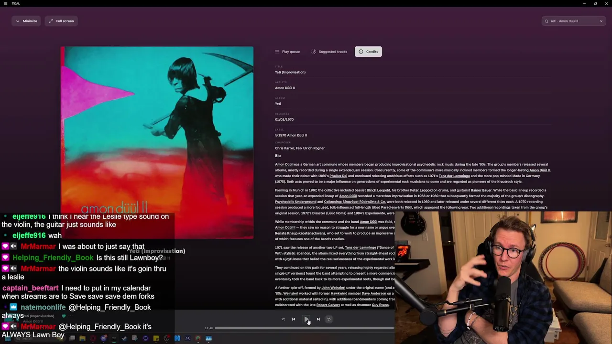
Task: Open the Ulrich Leopold link
Action: 378,190
